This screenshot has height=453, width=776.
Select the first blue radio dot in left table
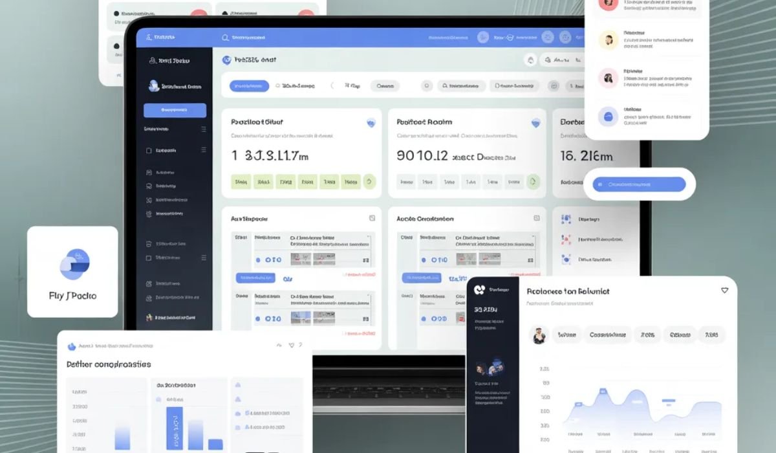259,260
